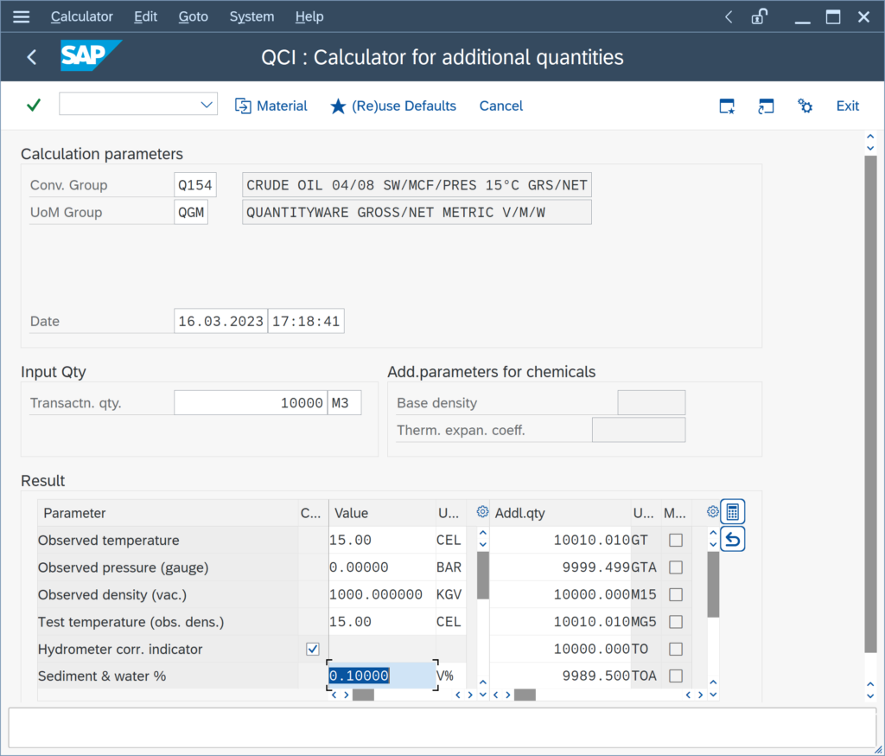Click the left chevron in title bar
The width and height of the screenshot is (885, 756).
tap(729, 17)
